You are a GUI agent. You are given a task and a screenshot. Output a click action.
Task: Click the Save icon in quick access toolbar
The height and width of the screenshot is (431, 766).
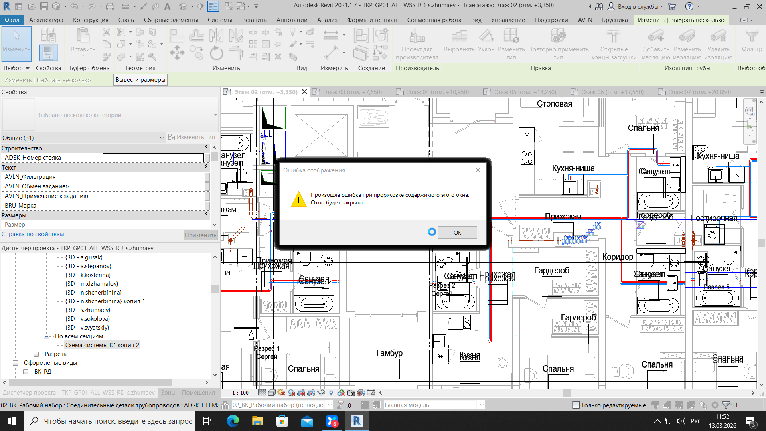tap(44, 6)
